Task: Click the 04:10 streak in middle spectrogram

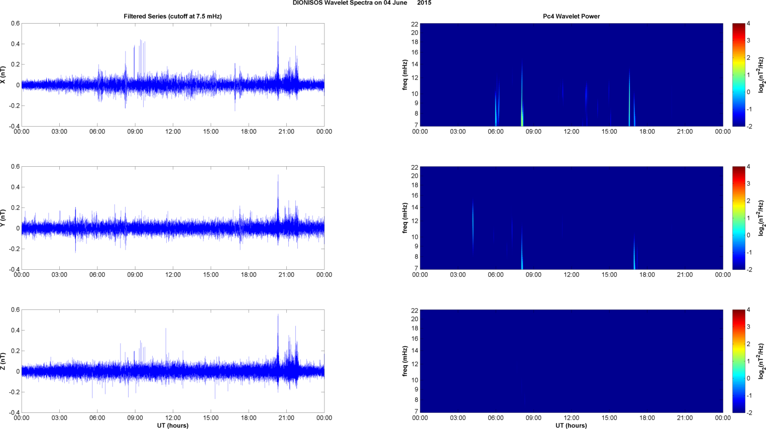Action: coord(473,225)
